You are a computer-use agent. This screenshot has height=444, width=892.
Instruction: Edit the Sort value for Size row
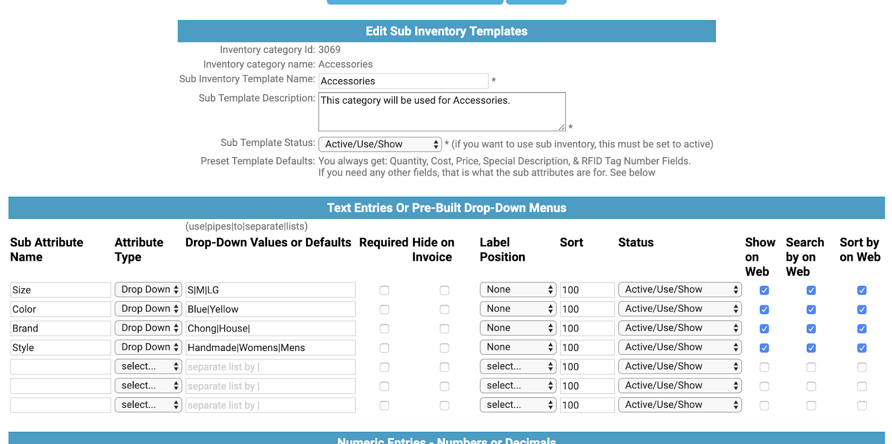(x=587, y=290)
